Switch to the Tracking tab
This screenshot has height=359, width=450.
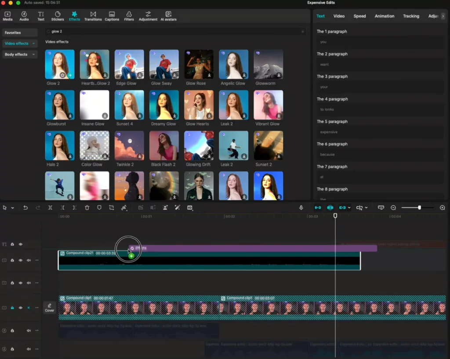(411, 16)
